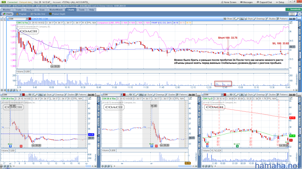Open Drawings menu on the daily chart
This screenshot has height=169, width=302.
[259, 95]
